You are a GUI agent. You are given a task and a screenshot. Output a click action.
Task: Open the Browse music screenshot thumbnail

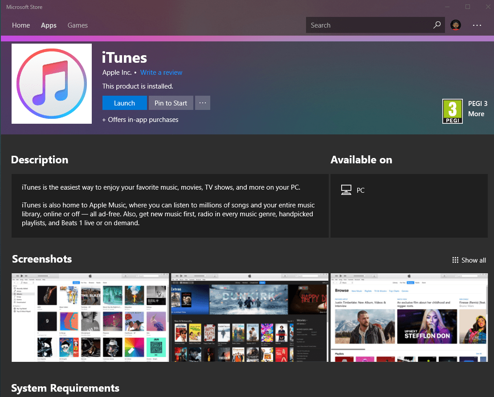(409, 317)
